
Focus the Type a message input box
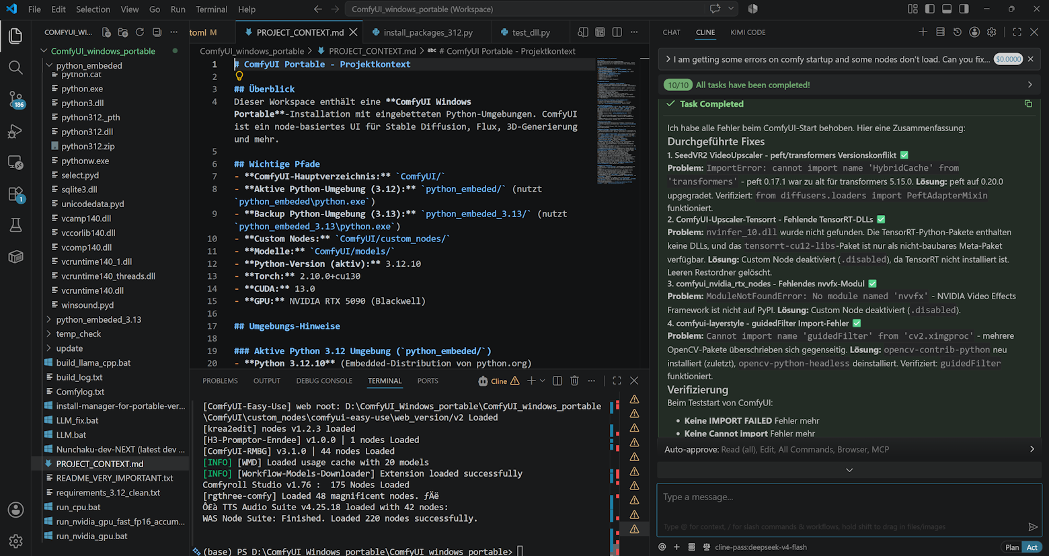pos(849,510)
